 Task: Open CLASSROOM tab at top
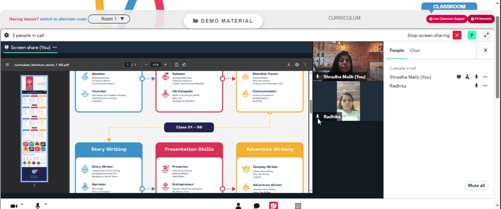tap(449, 7)
